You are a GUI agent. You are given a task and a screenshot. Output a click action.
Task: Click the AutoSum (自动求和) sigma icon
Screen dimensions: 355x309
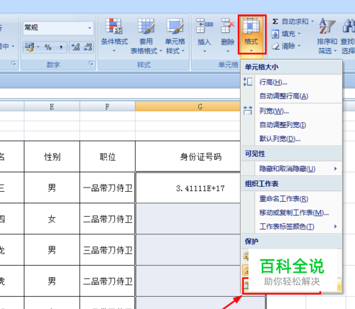coord(275,21)
